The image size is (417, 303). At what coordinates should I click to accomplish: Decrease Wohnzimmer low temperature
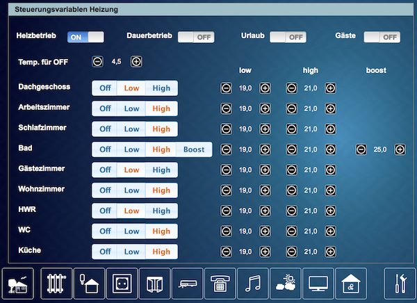tap(227, 190)
